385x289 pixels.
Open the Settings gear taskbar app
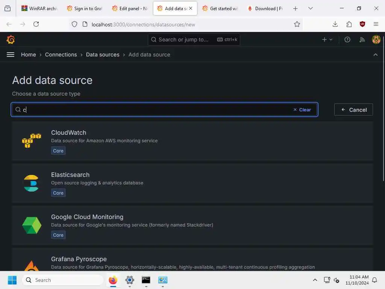(x=130, y=280)
